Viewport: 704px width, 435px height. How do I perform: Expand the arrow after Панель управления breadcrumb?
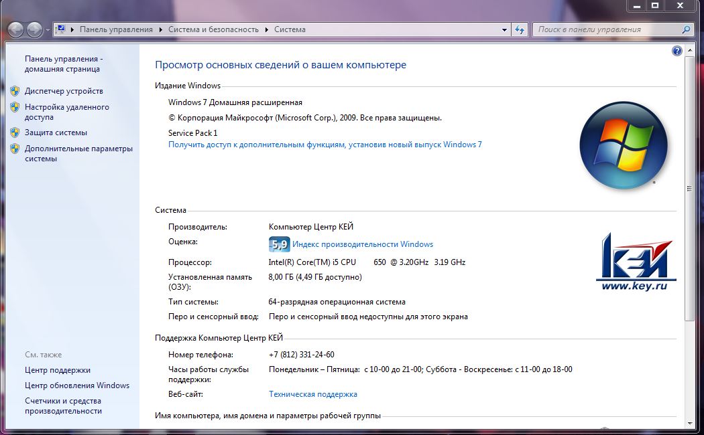[161, 29]
